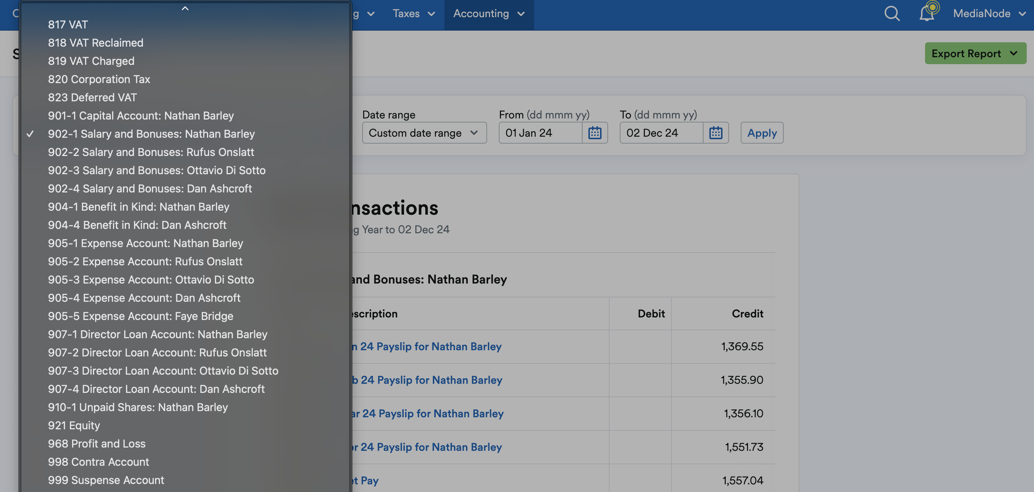The image size is (1034, 492).
Task: Select 905-5 Expense Account: Faye Bridge
Action: [x=185, y=316]
